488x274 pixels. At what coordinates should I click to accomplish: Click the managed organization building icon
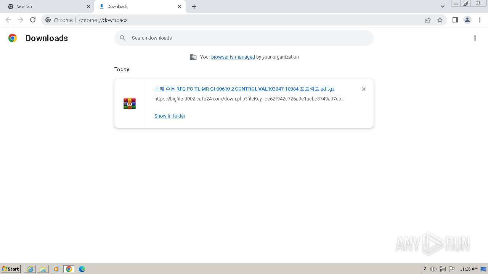(x=193, y=57)
